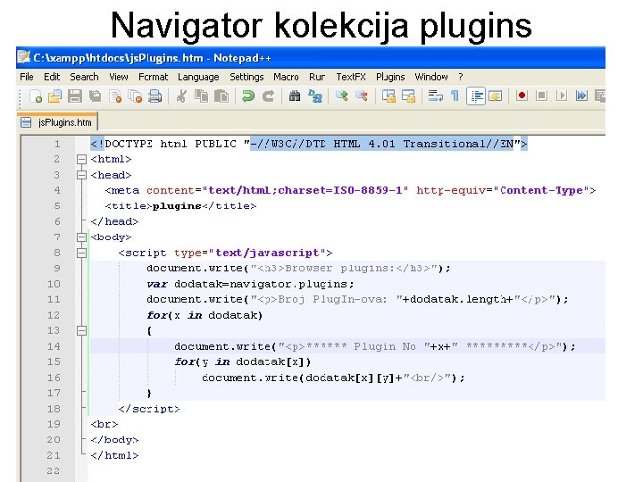Click the Notepad++ title bar app icon
This screenshot has width=643, height=482.
pyautogui.click(x=24, y=57)
